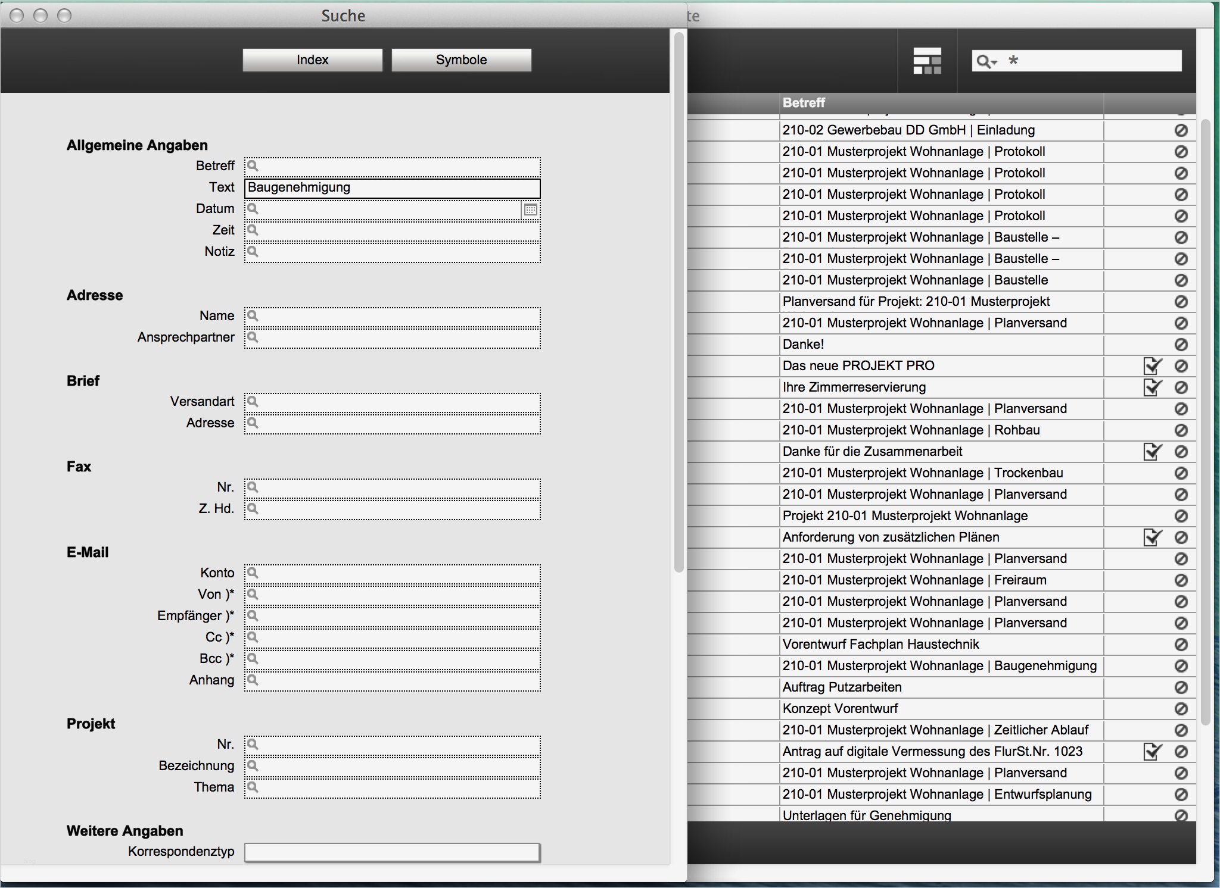Open the Korrespondenztyp dropdown field
The height and width of the screenshot is (888, 1220).
point(392,852)
